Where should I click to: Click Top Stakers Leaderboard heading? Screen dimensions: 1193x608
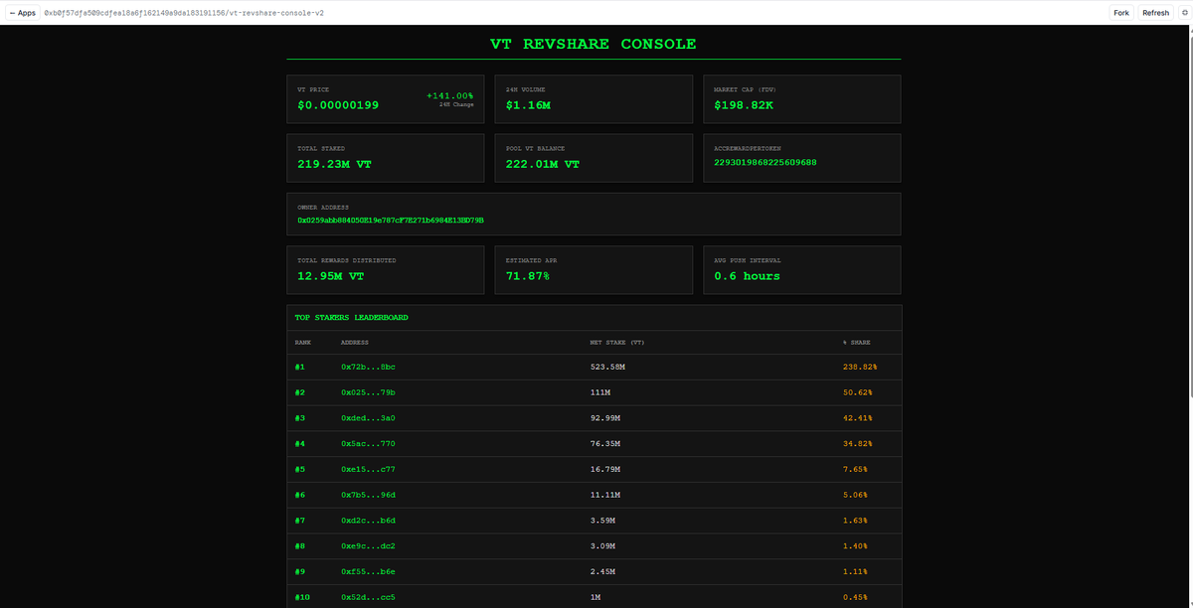click(351, 318)
